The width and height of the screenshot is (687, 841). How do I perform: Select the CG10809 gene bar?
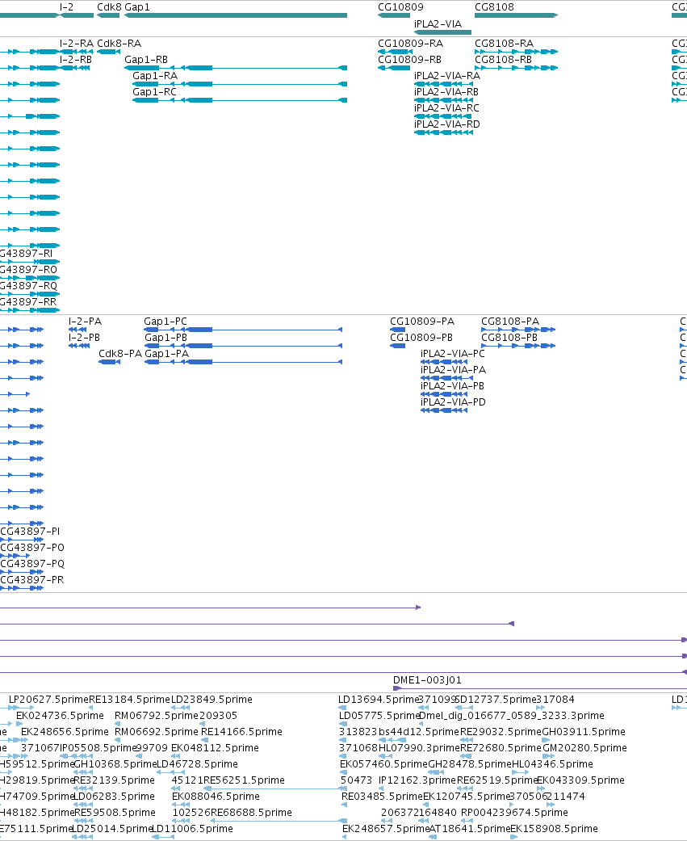coord(394,15)
